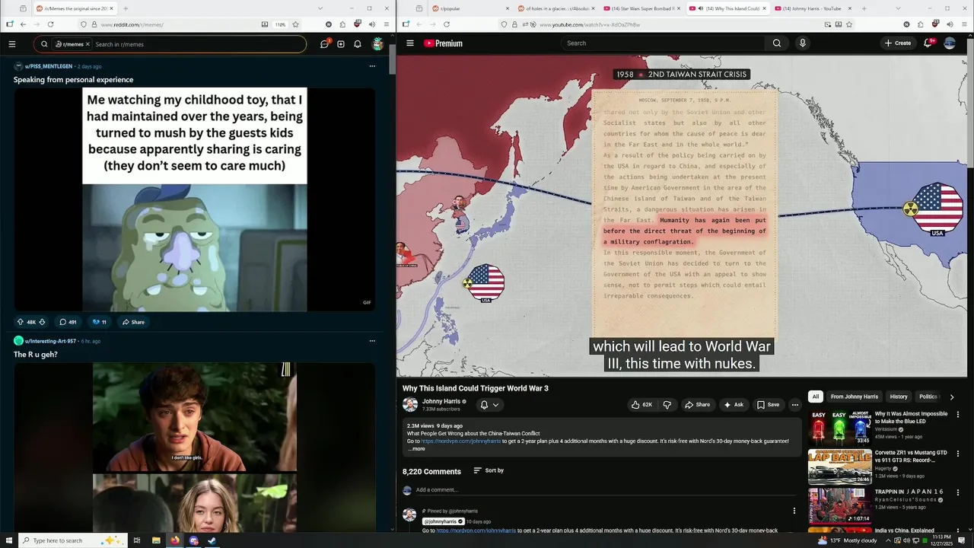Open weather widget showing 13°F Mostly cloudy
Image resolution: width=974 pixels, height=548 pixels.
pos(848,540)
